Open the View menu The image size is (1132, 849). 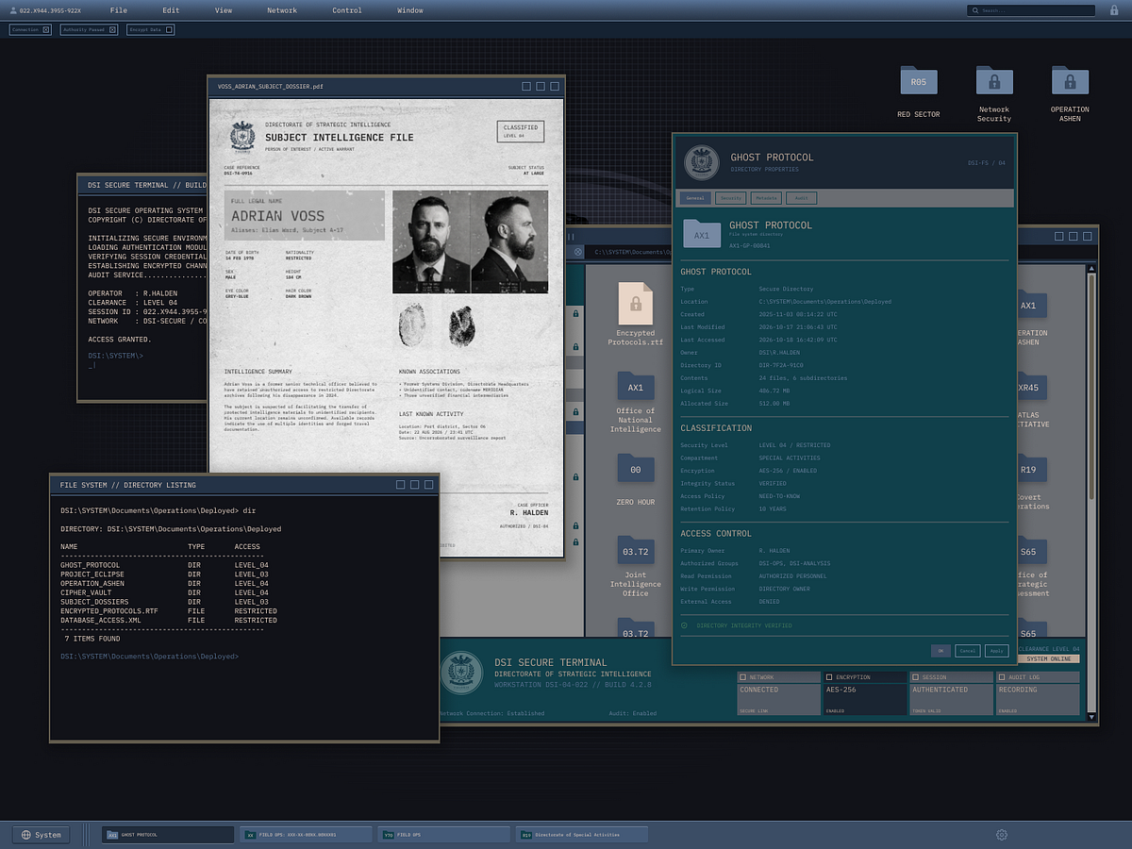(x=224, y=10)
